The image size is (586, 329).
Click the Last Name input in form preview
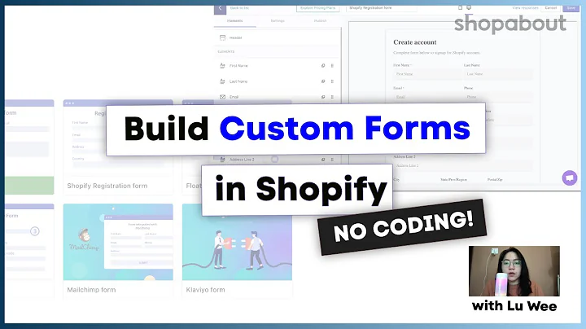coord(498,74)
